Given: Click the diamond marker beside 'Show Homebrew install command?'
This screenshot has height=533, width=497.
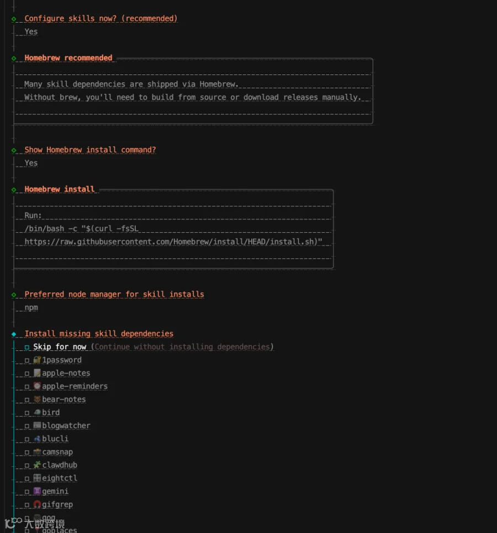Looking at the screenshot, I should tap(14, 150).
